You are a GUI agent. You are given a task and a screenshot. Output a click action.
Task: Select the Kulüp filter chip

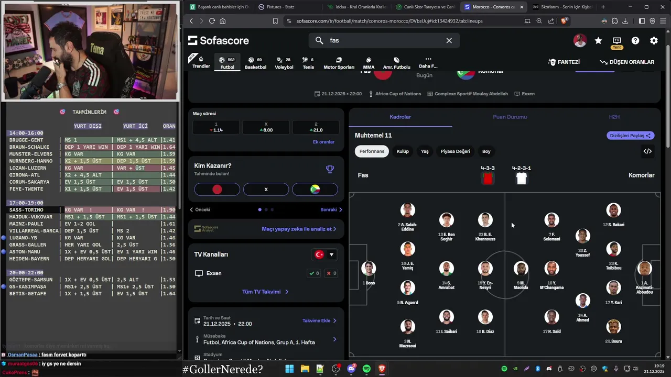(403, 151)
